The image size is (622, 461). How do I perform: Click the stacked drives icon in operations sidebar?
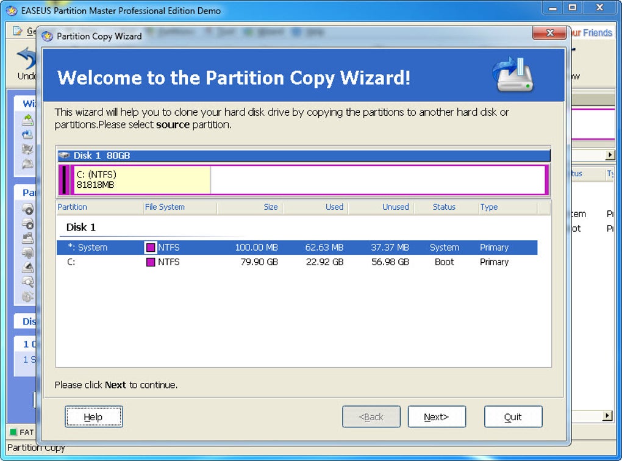(28, 252)
